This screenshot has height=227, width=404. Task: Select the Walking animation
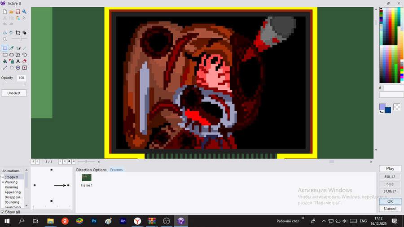tap(11, 182)
